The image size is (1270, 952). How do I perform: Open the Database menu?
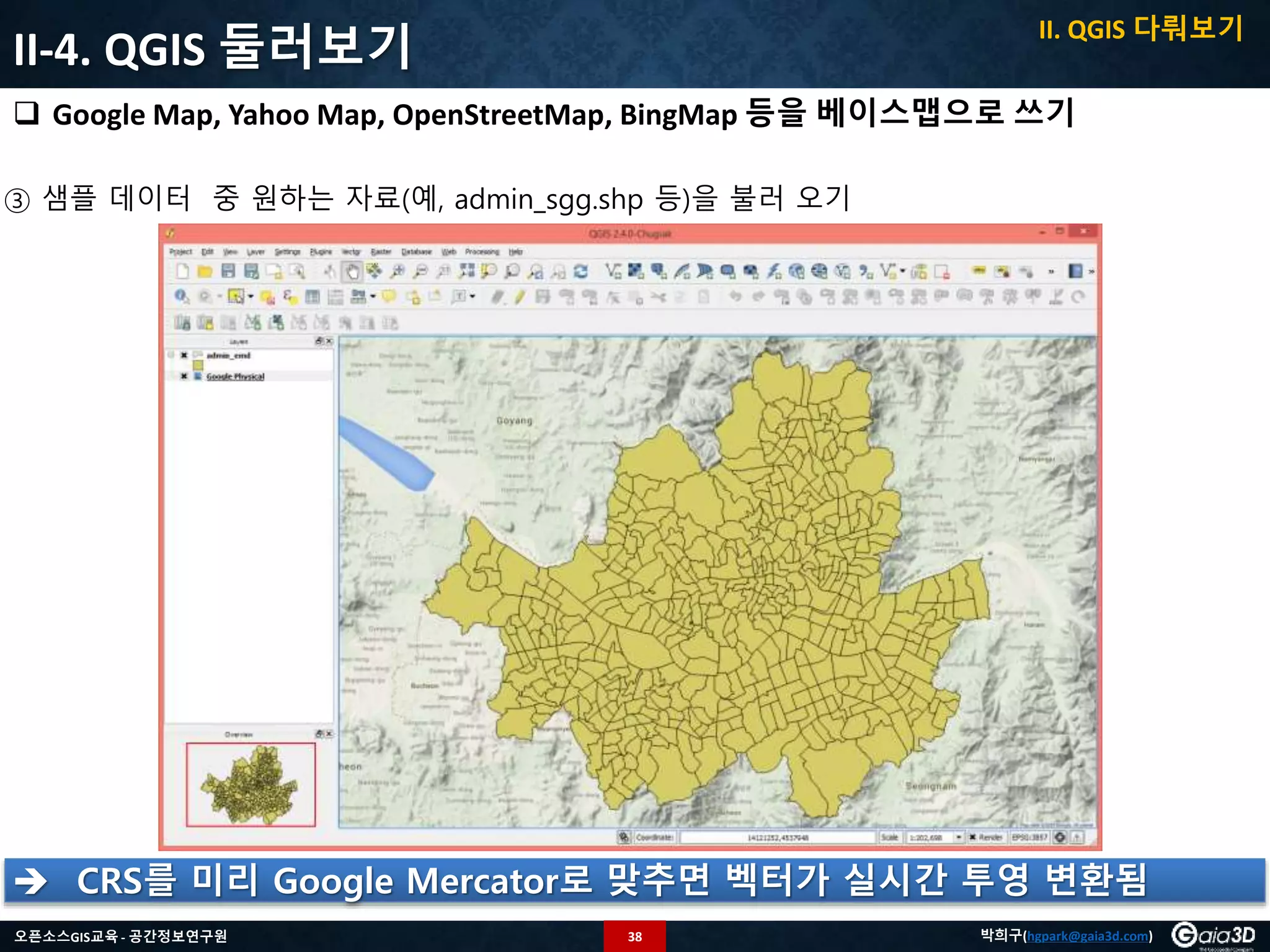416,252
